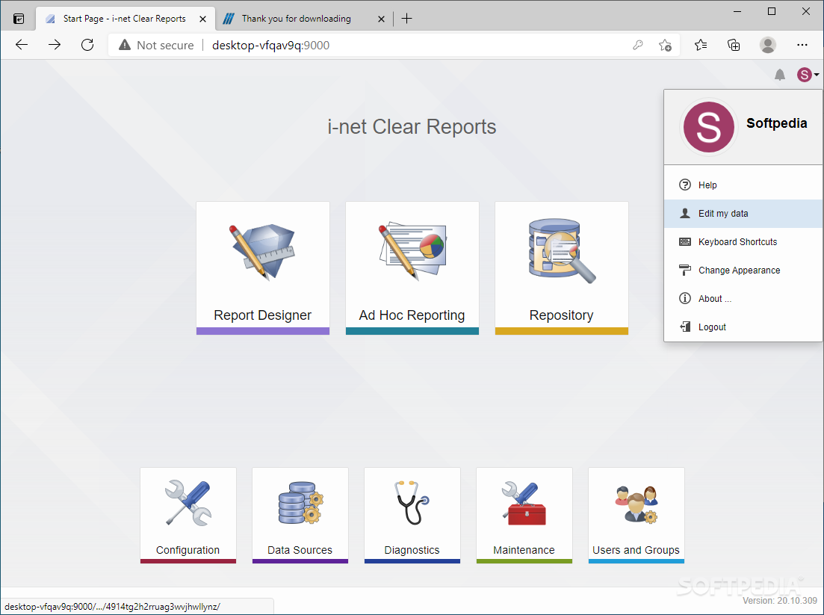Click the small S user avatar icon
824x615 pixels.
tap(804, 75)
